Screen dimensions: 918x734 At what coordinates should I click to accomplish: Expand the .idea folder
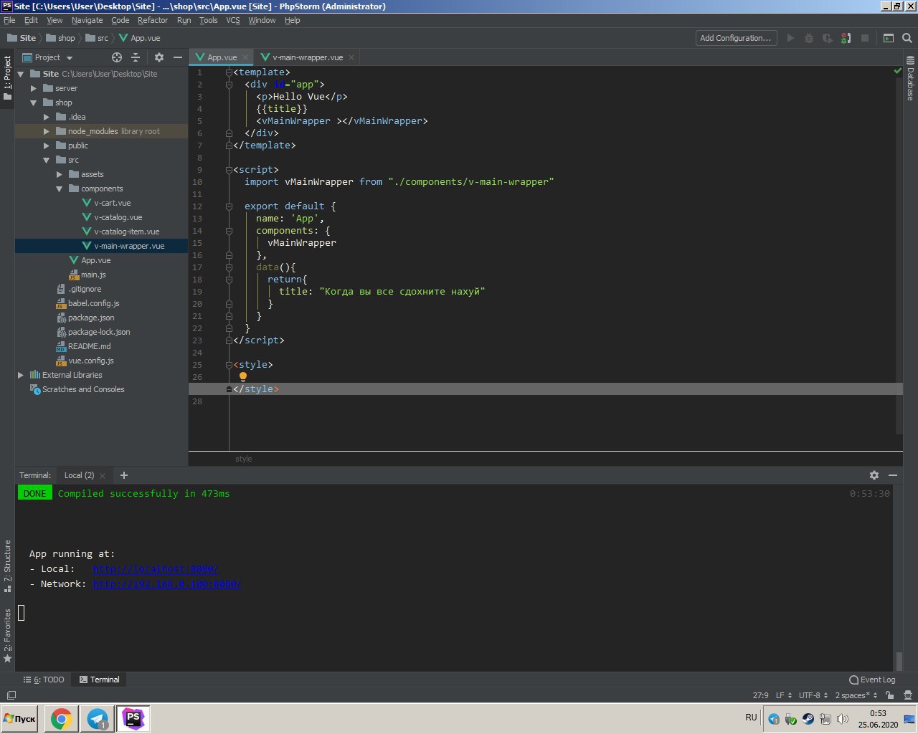(47, 117)
